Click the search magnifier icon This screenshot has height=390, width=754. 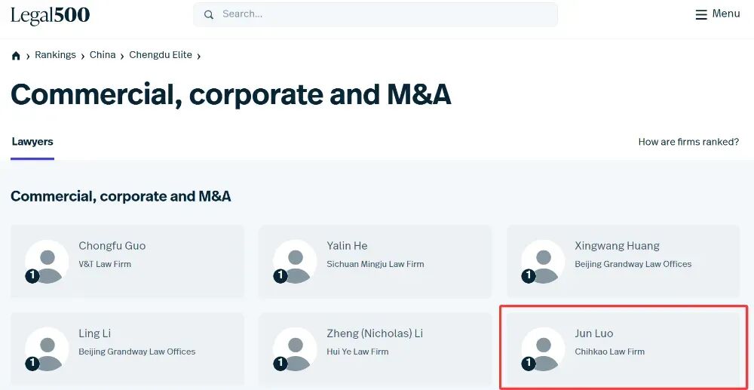209,14
